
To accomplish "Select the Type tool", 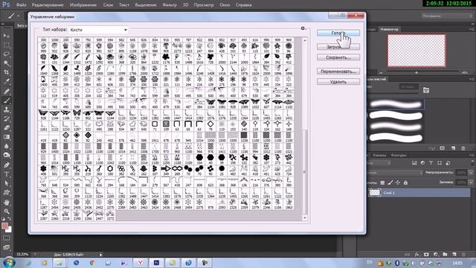I will click(7, 174).
